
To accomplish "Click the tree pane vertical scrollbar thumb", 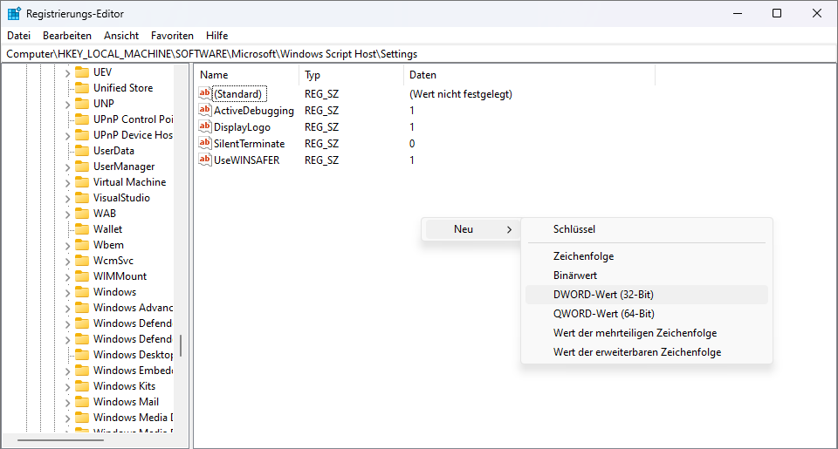I will coord(181,345).
